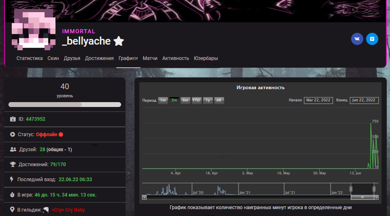Click the star icon beside _bellyache

click(119, 41)
